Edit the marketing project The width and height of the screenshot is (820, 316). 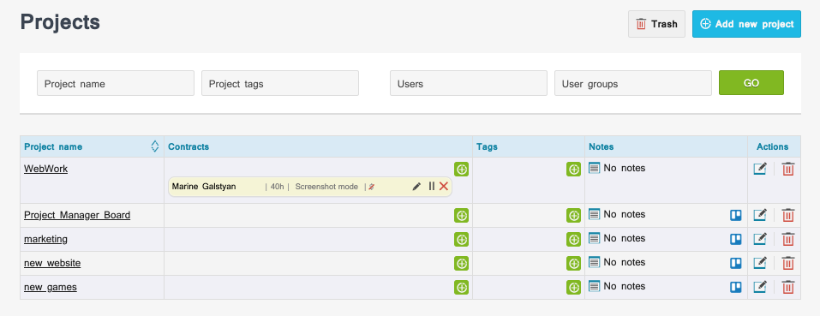760,239
